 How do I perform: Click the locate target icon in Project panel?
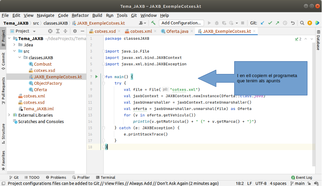tap(50, 31)
